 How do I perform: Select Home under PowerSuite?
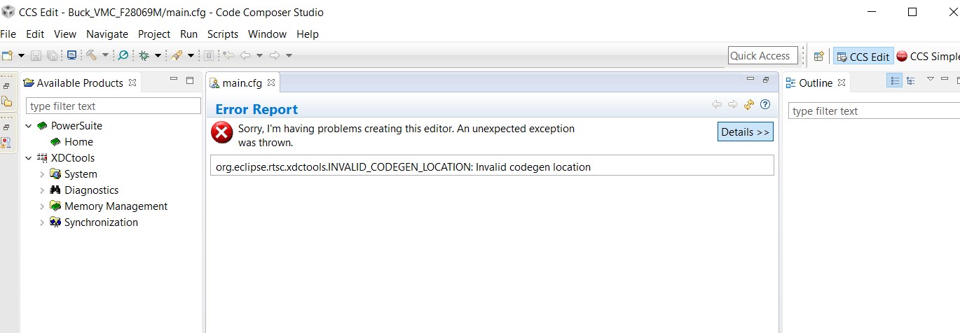(x=78, y=142)
